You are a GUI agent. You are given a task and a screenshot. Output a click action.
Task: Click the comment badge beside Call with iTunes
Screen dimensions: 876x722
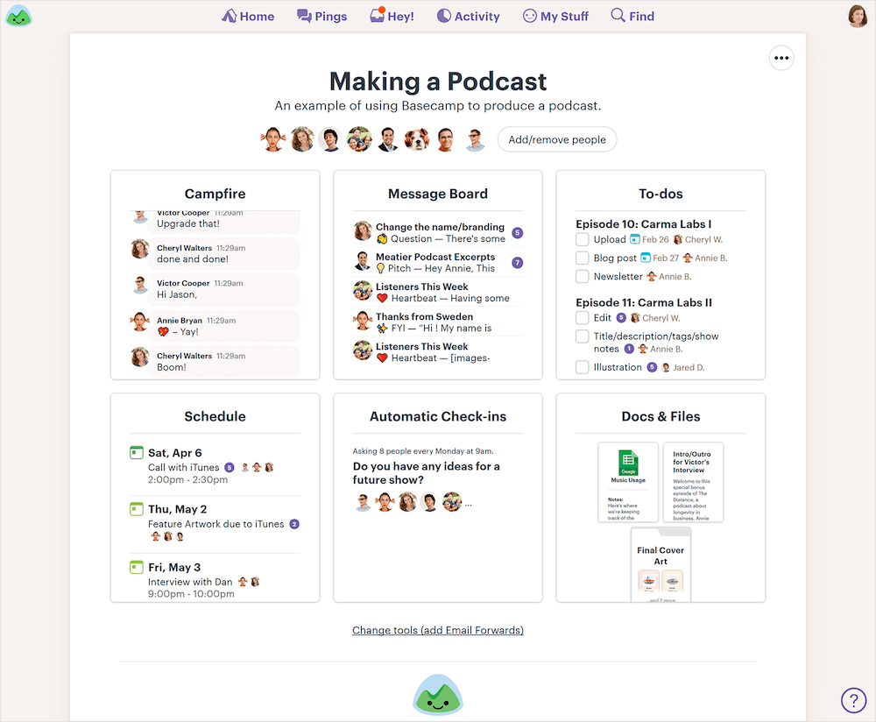click(x=229, y=467)
